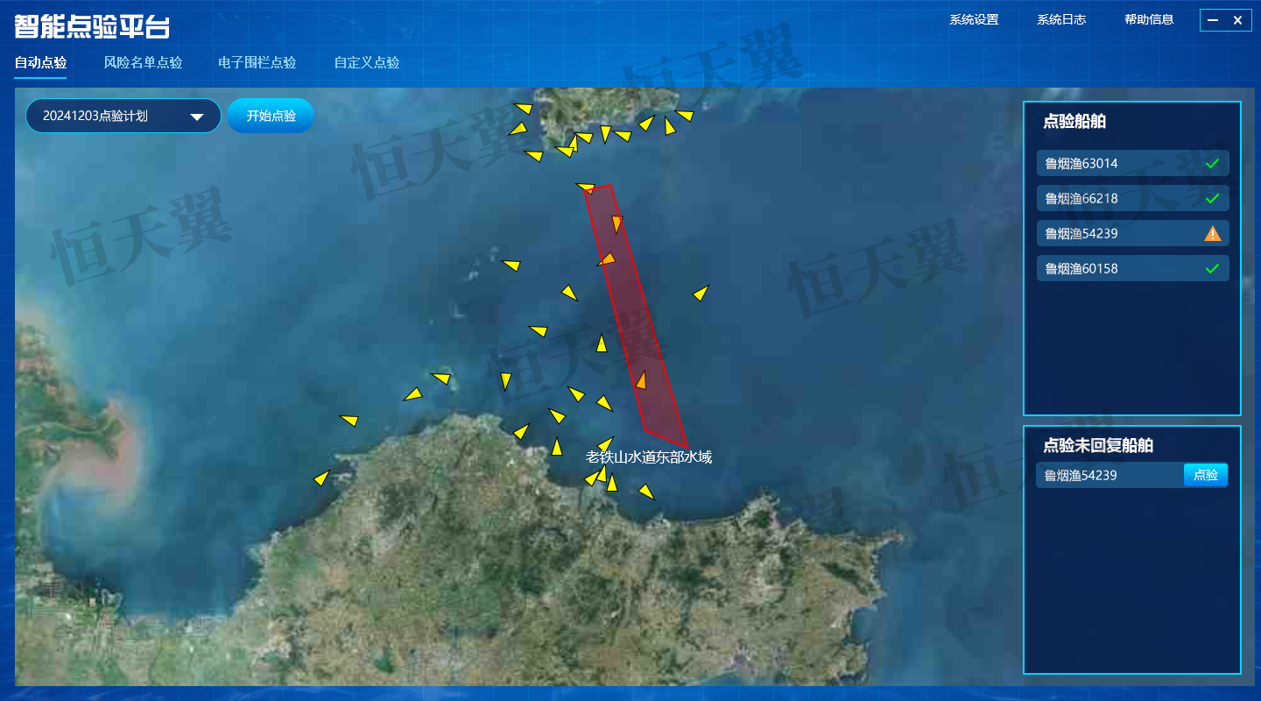Click the 老铁山水道东部水域 map label
1261x701 pixels.
point(648,457)
